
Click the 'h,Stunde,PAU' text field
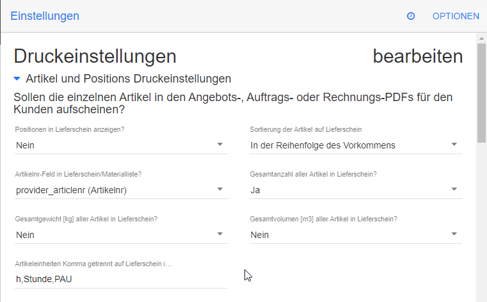[121, 279]
